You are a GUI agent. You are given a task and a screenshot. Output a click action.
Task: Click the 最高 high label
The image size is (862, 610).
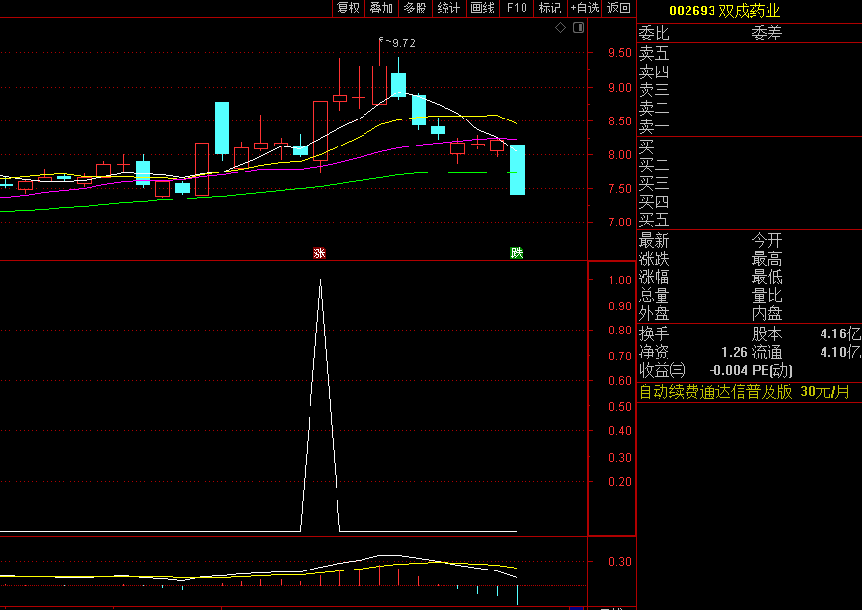[767, 259]
